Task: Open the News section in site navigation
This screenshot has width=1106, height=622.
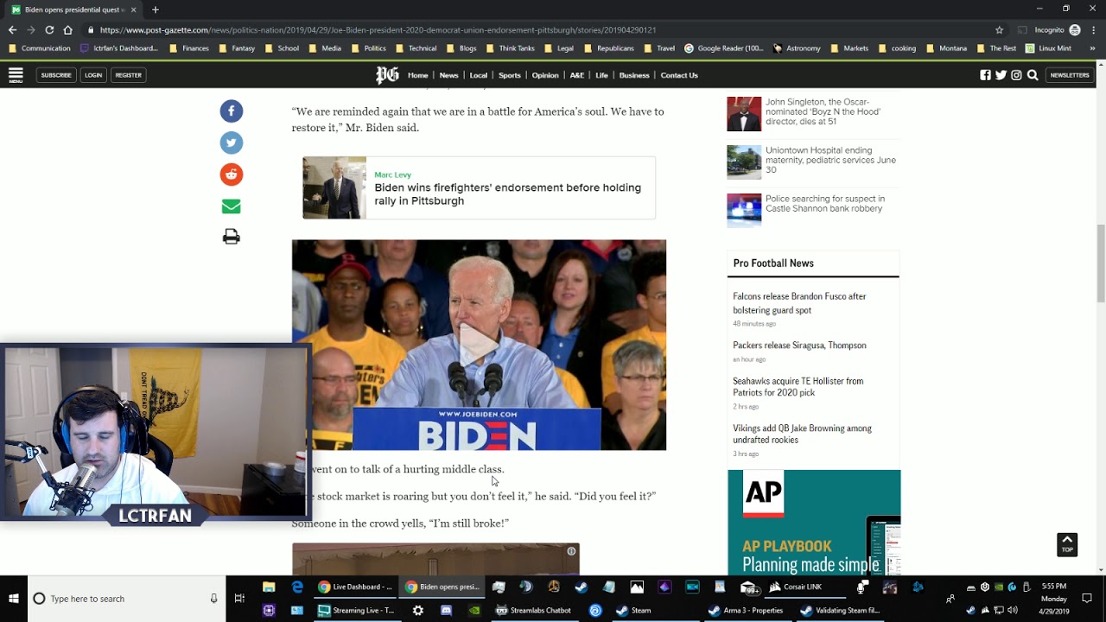Action: pos(448,75)
